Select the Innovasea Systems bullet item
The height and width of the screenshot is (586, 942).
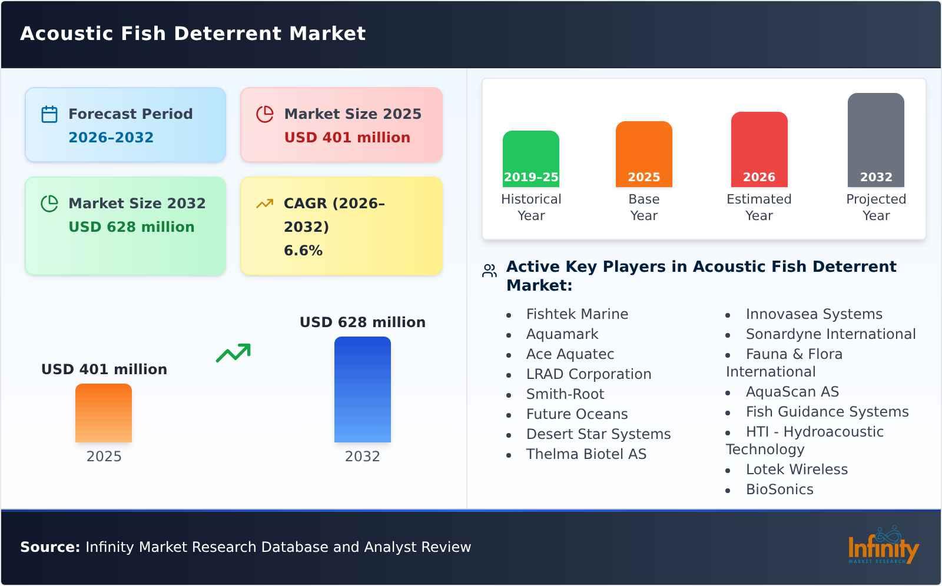(814, 314)
